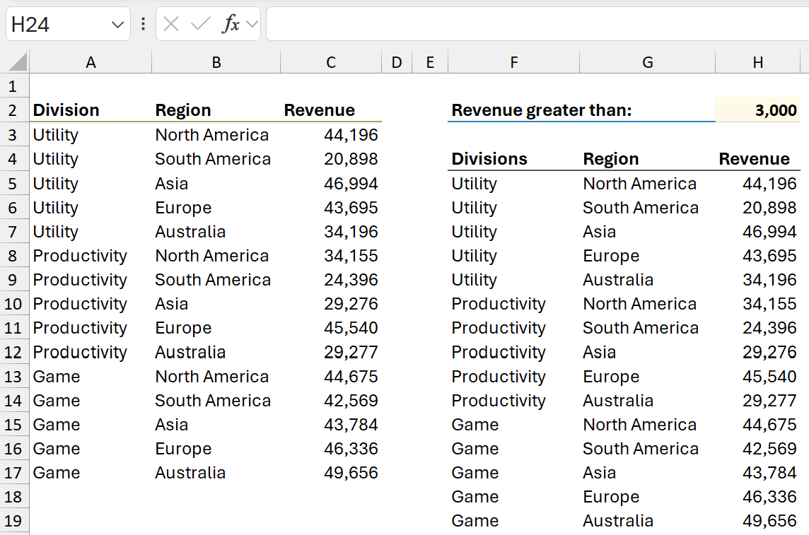Screen dimensions: 809x535
Task: Click the Divisions header in filtered table
Action: tap(489, 159)
